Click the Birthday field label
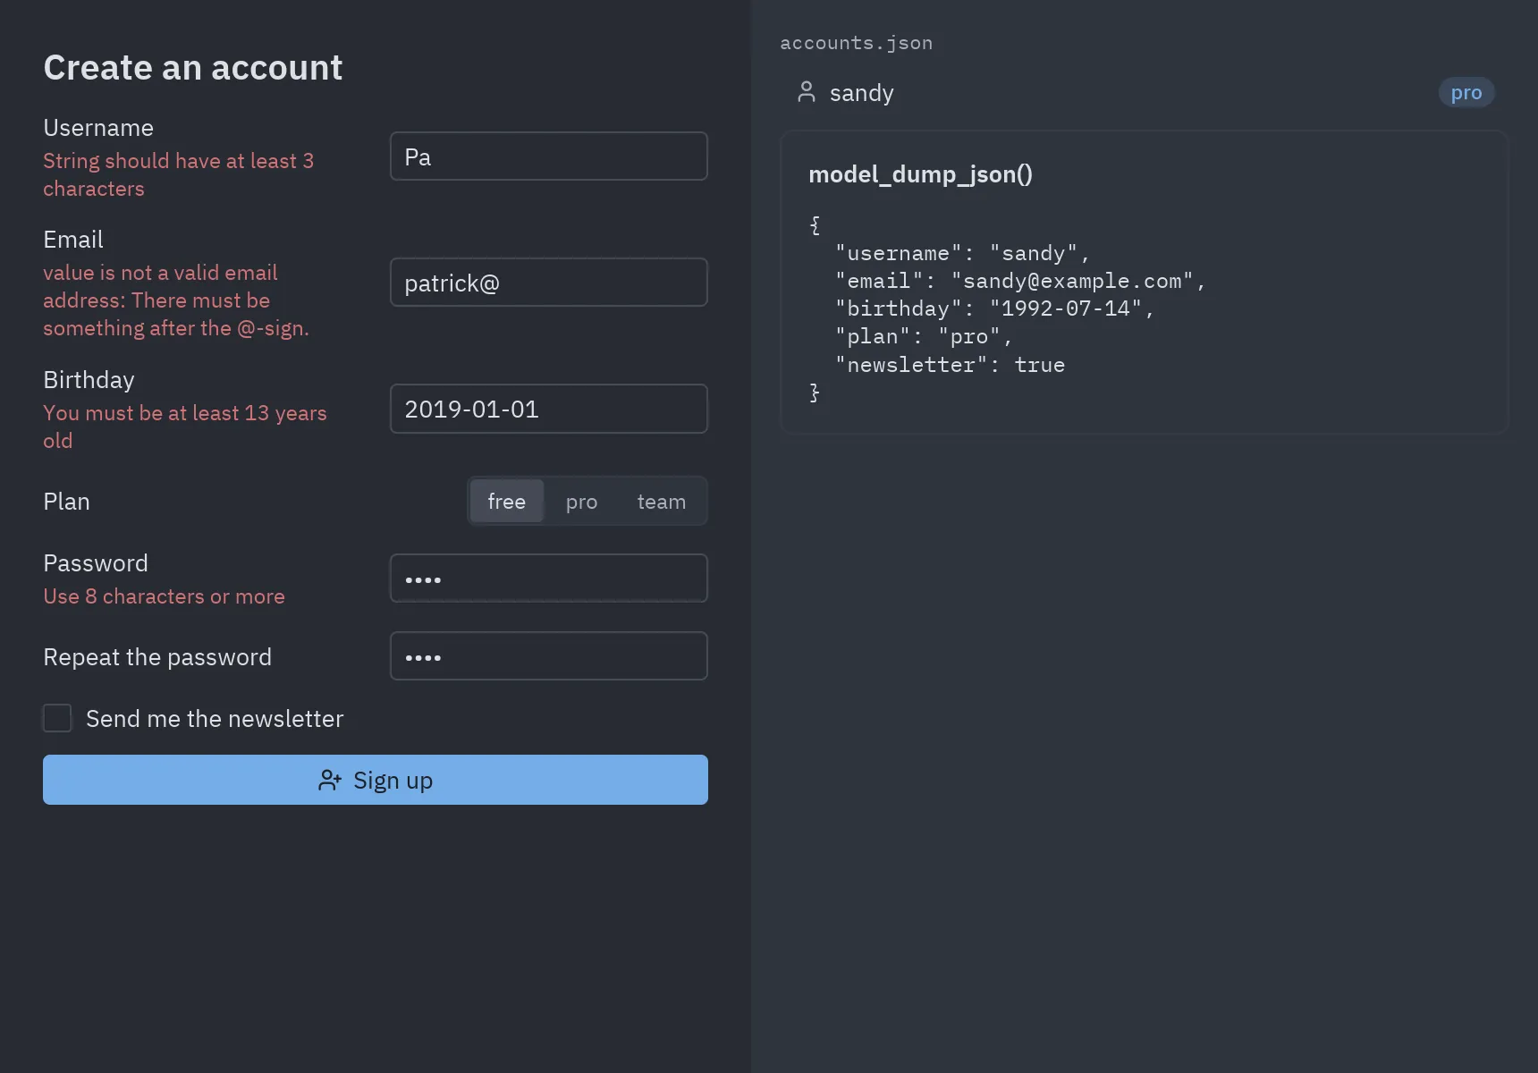 click(x=89, y=380)
